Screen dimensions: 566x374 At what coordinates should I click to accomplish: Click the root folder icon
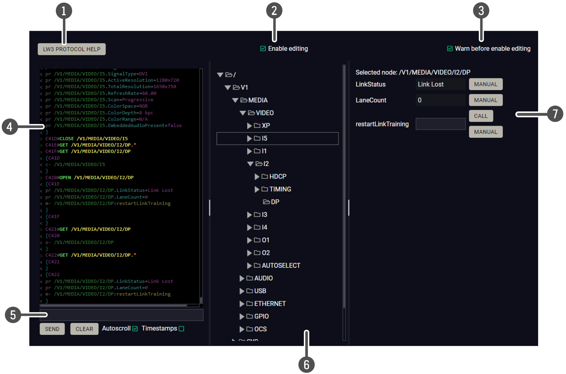coord(229,75)
